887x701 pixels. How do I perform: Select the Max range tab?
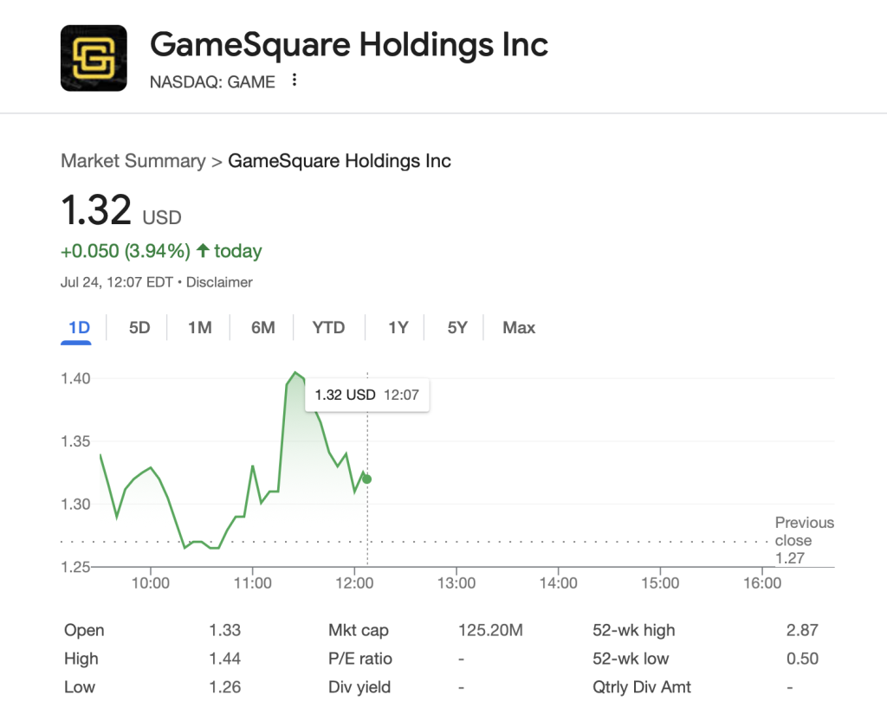pyautogui.click(x=519, y=327)
